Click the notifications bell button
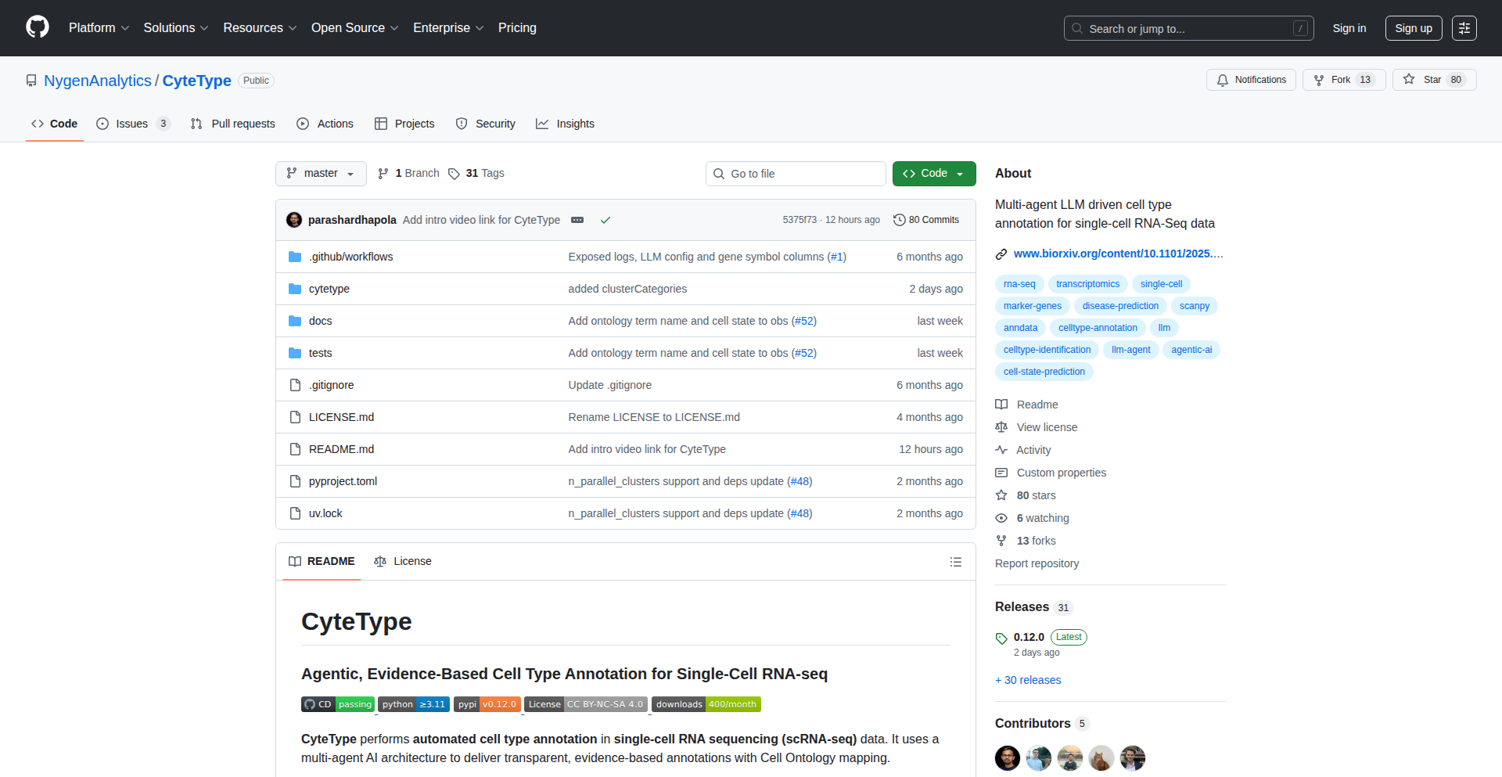Viewport: 1502px width, 777px height. click(1250, 80)
